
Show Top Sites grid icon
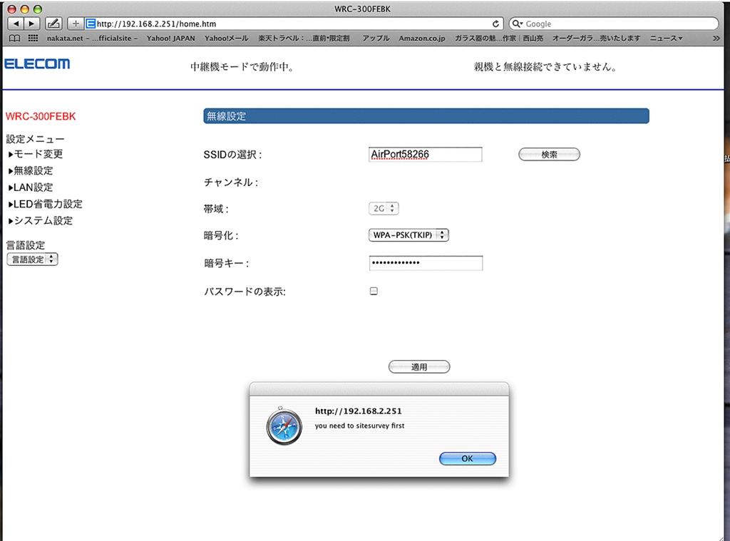(x=33, y=38)
